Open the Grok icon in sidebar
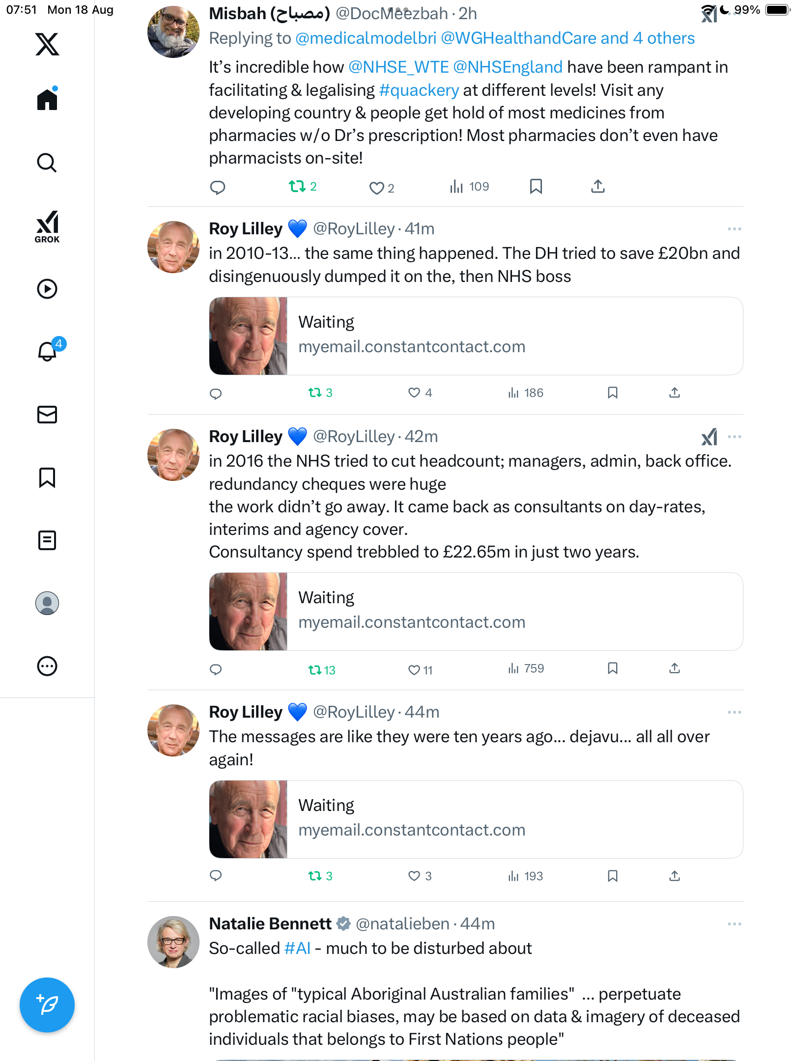 point(47,226)
